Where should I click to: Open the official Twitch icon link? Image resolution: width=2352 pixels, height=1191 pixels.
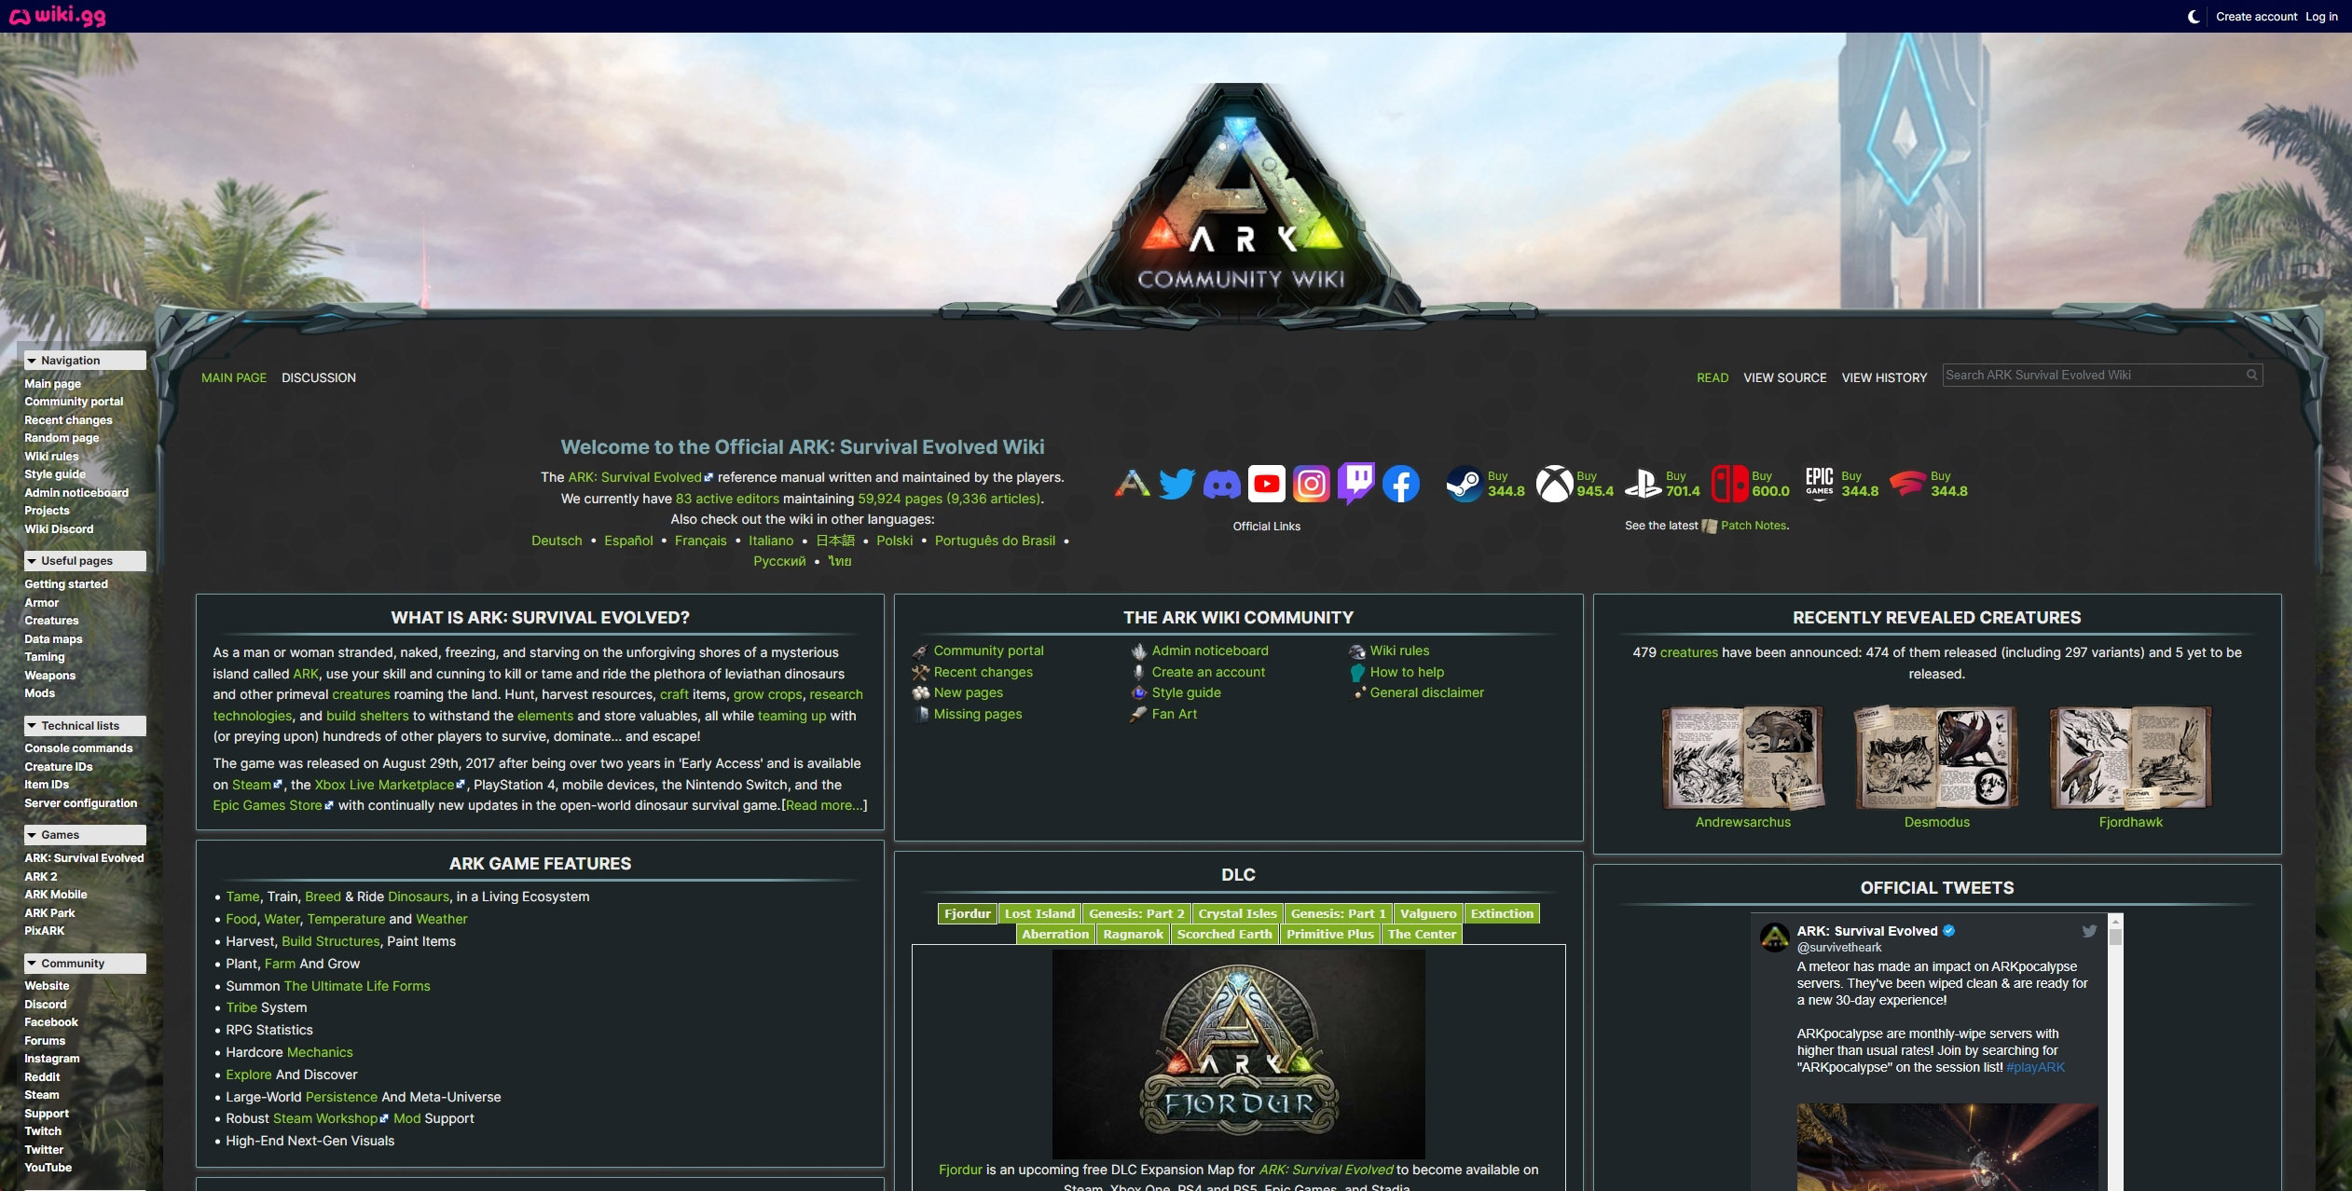pos(1355,484)
